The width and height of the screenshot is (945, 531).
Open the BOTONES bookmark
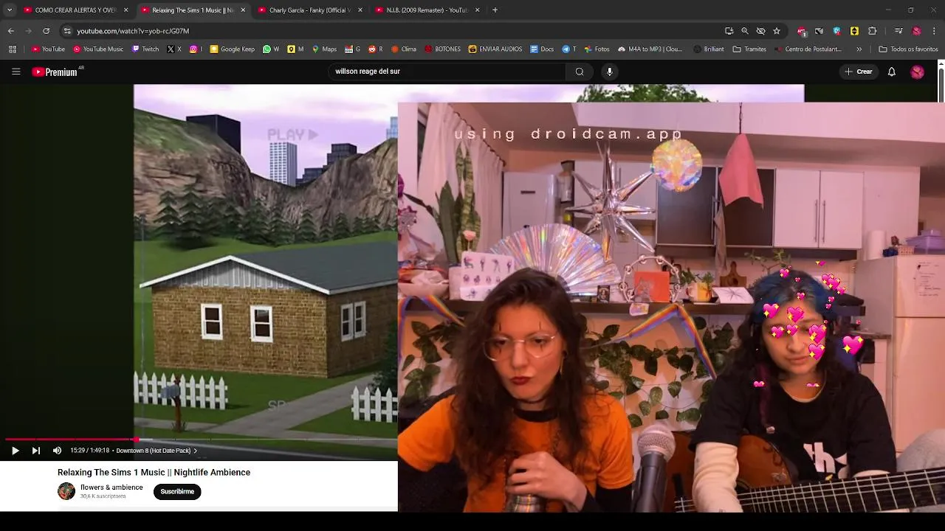click(x=442, y=49)
